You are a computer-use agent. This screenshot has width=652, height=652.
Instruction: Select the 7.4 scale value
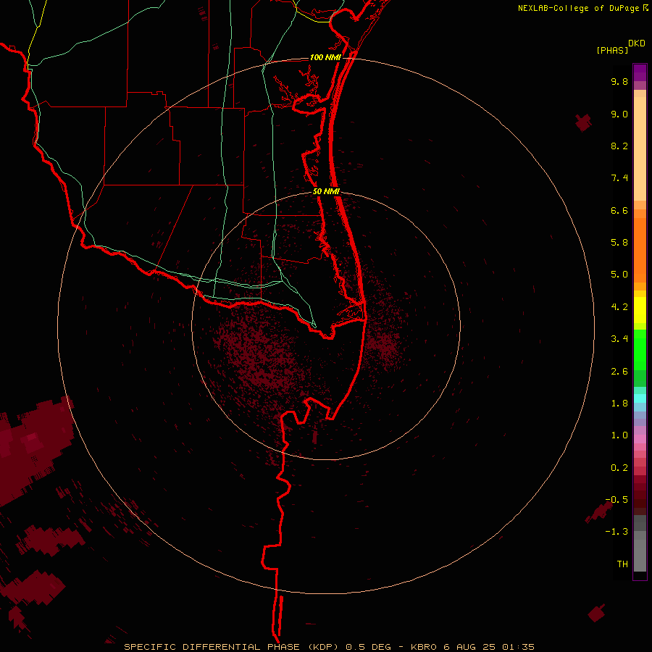click(x=619, y=178)
